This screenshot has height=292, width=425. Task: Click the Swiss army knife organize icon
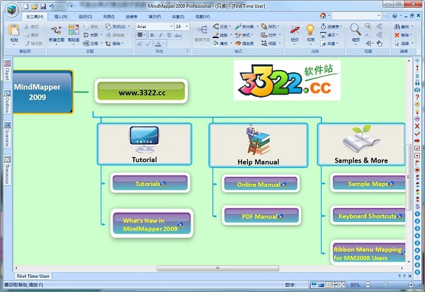294,30
